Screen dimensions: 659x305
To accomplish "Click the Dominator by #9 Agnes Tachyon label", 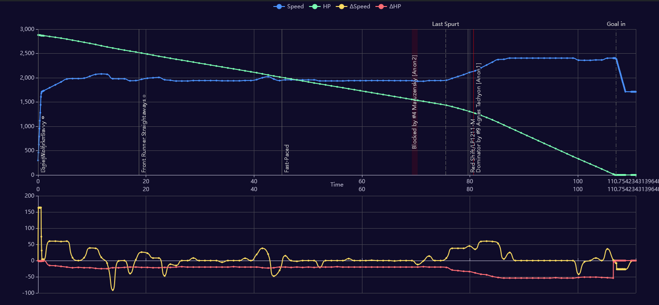I will 478,118.
